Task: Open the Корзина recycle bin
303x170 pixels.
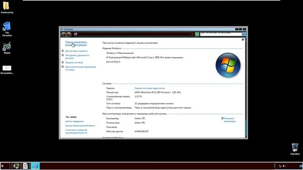Action: tap(295, 149)
